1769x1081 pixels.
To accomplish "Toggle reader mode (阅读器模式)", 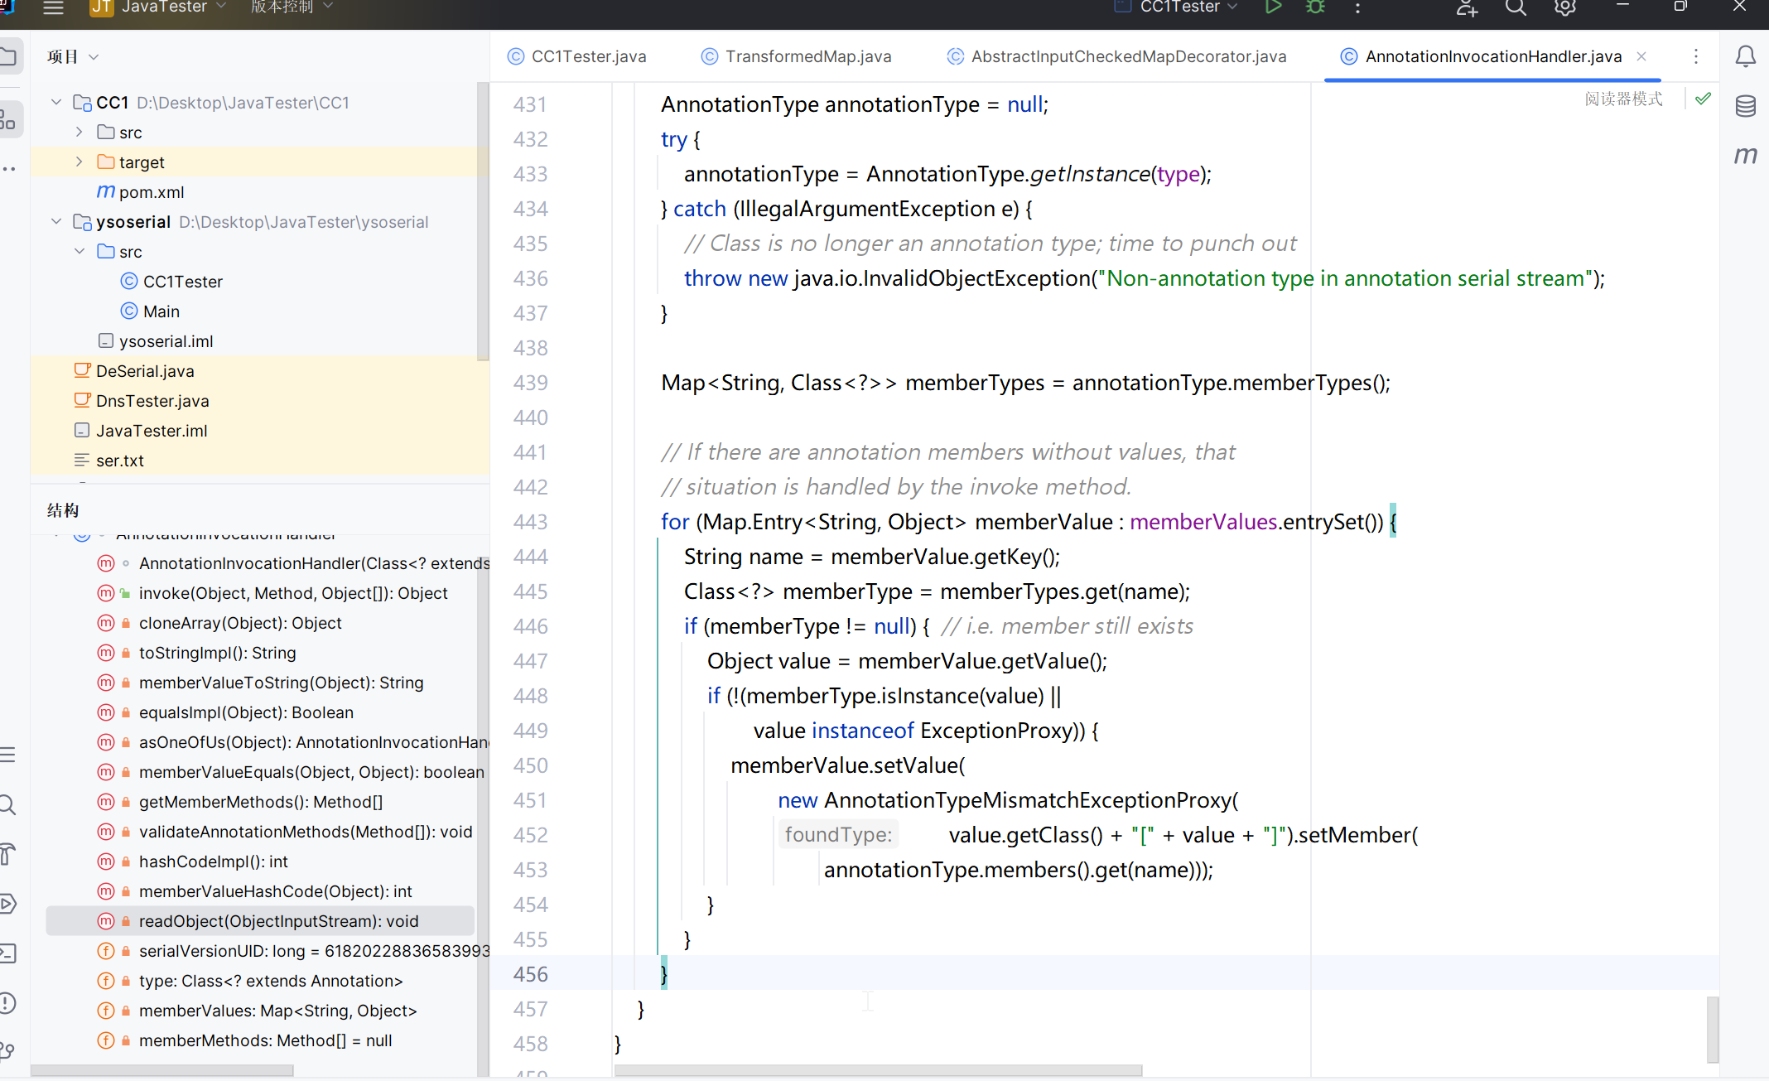I will (1623, 99).
